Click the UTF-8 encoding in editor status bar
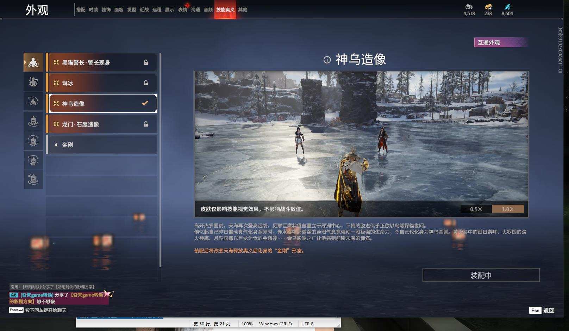 [x=307, y=324]
